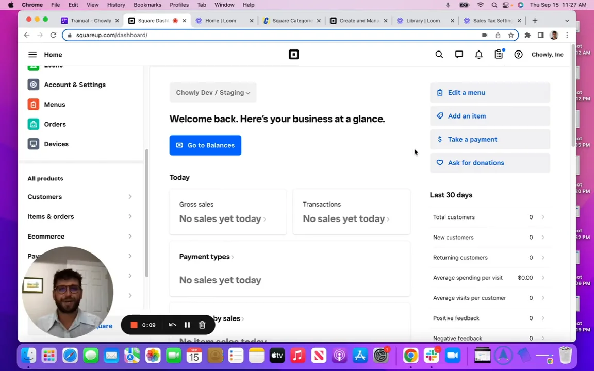Click the Add an item shortcut

(490, 116)
